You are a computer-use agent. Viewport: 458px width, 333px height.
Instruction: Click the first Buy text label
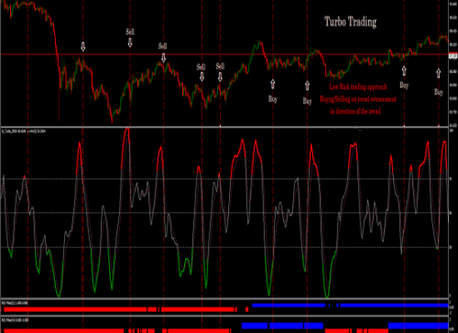pyautogui.click(x=272, y=99)
